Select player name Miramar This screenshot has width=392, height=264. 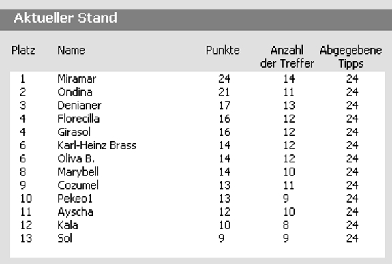77,79
